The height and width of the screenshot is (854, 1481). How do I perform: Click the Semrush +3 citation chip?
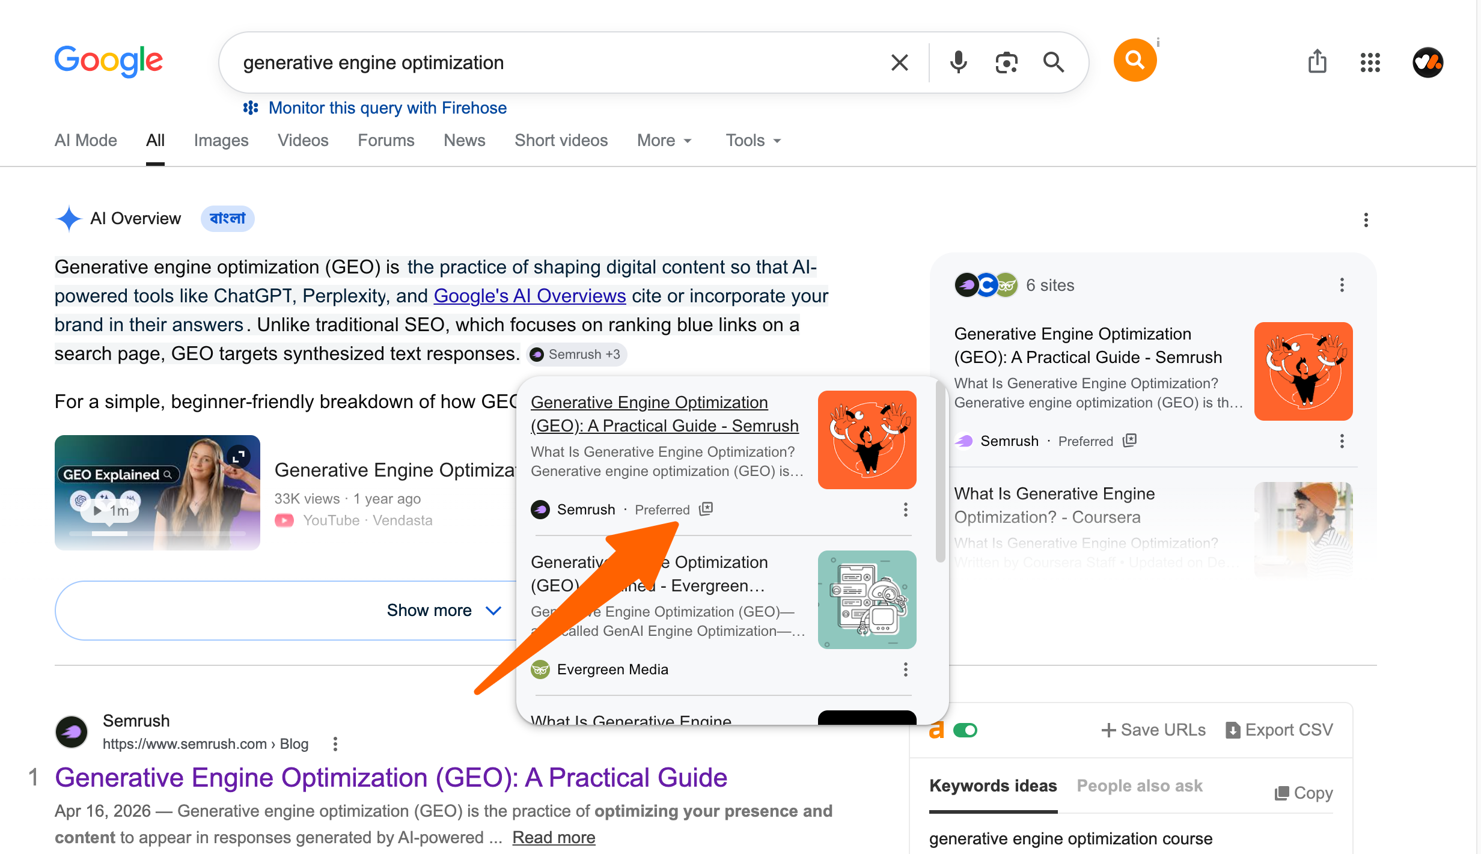click(576, 355)
